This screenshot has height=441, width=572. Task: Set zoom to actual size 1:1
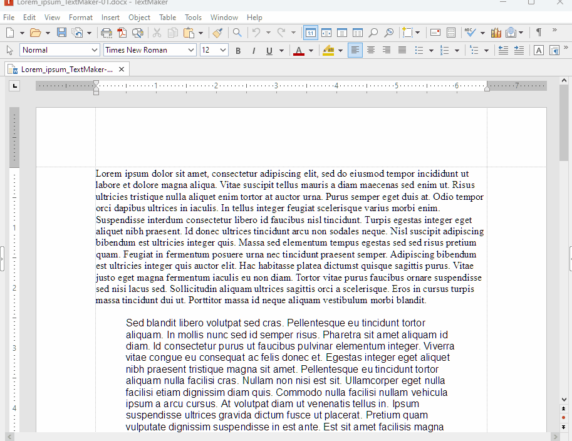coord(310,33)
